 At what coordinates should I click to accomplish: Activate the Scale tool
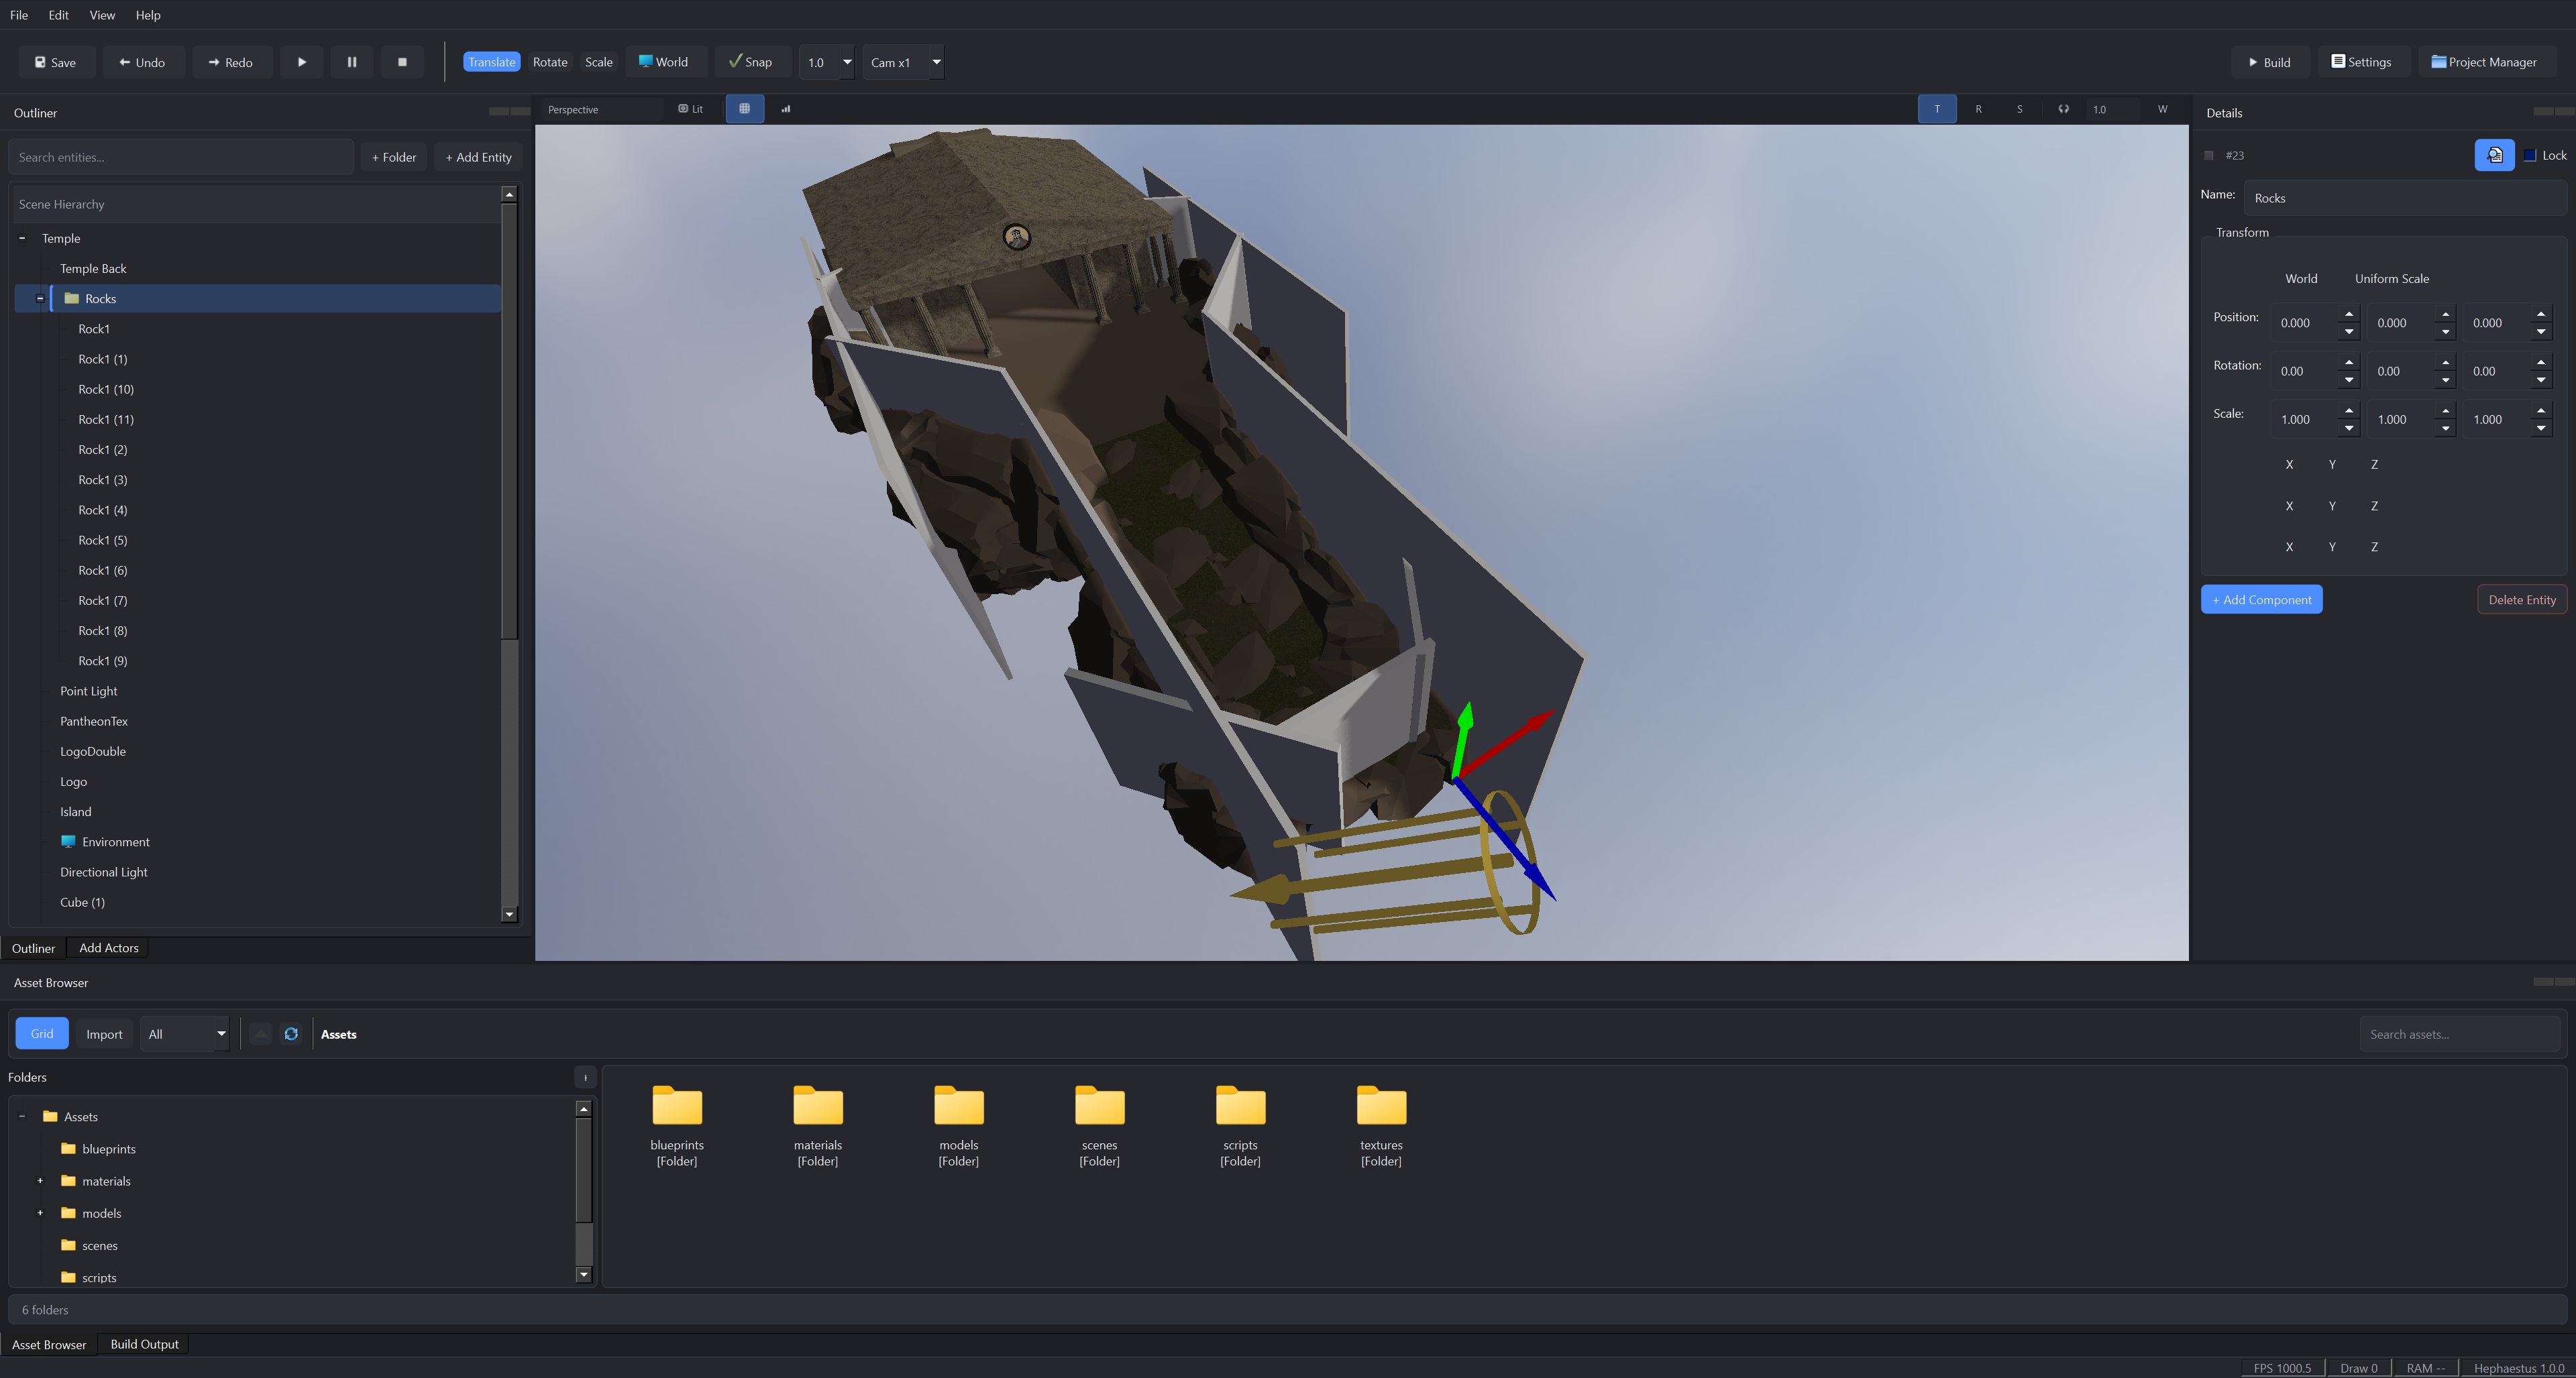tap(598, 61)
